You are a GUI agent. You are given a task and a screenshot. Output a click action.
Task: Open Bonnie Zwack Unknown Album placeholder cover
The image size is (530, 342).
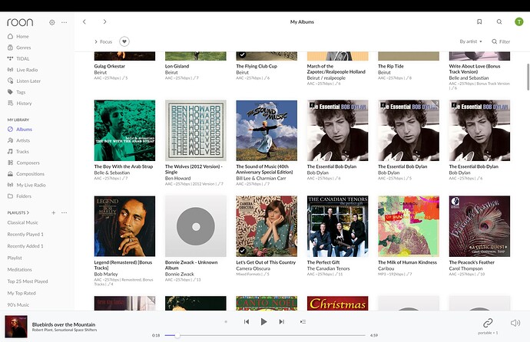tap(196, 226)
